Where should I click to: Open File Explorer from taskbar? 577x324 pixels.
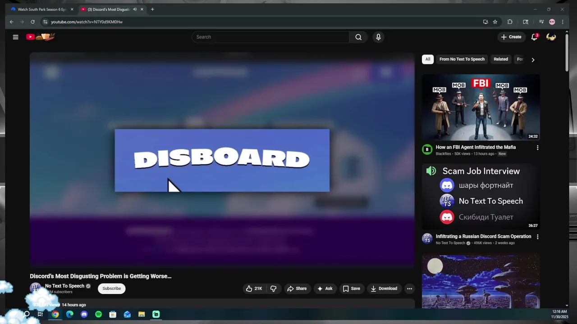tap(142, 314)
